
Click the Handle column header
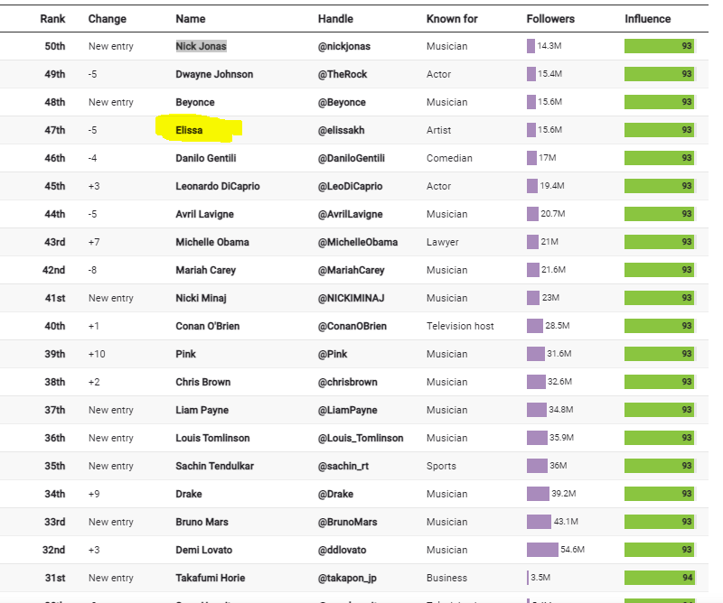335,19
